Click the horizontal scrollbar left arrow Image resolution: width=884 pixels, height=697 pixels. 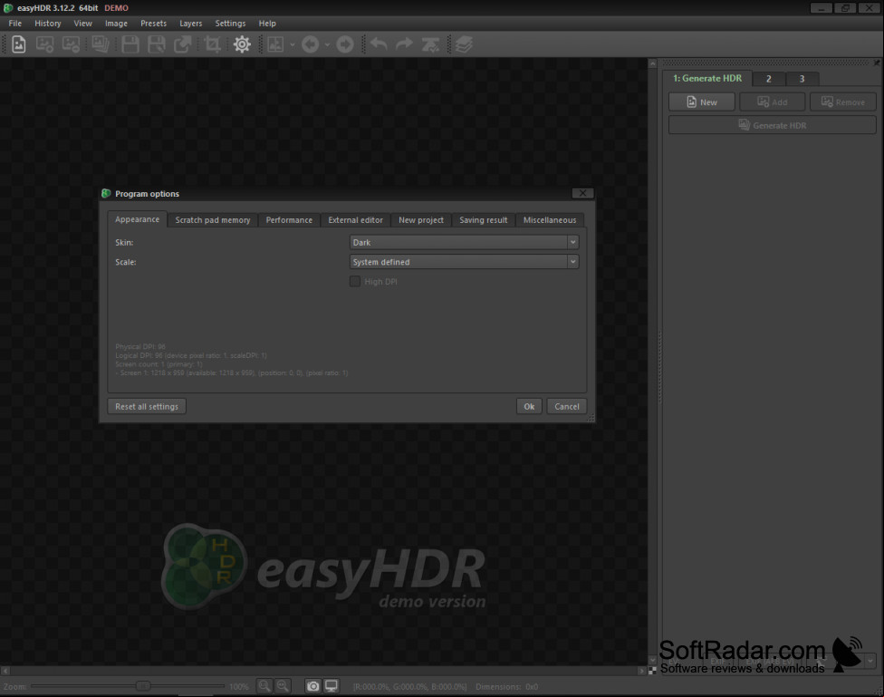pyautogui.click(x=5, y=671)
